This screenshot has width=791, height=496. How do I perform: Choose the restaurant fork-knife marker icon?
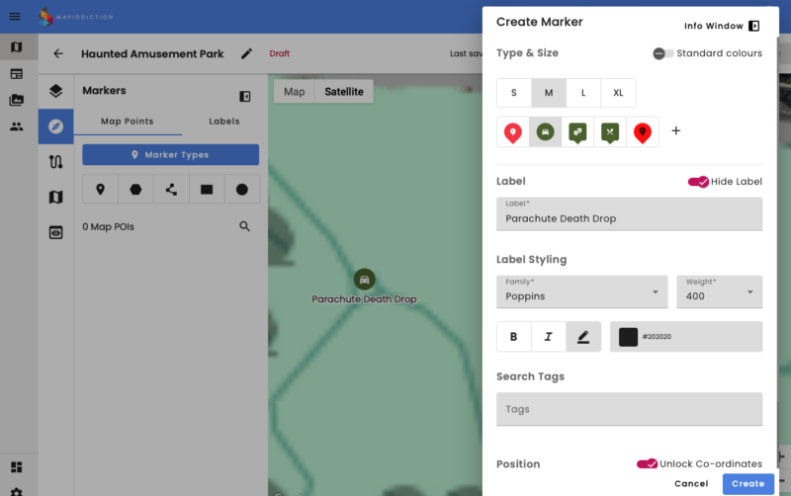(x=610, y=131)
